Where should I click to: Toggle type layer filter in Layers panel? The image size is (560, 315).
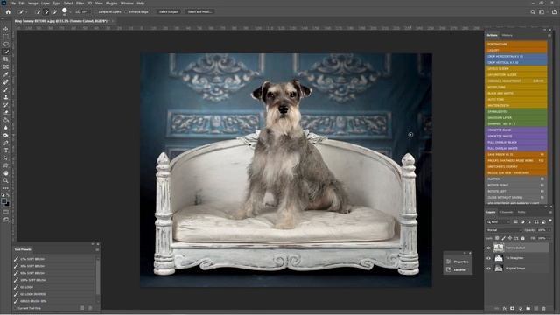(x=529, y=221)
